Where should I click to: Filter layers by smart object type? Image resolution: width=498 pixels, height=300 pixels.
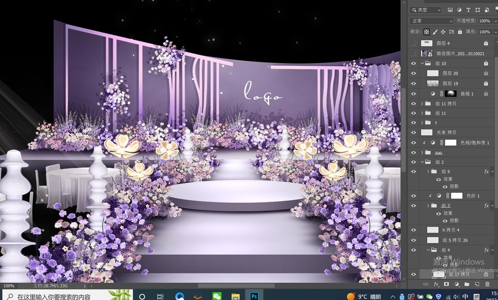click(x=486, y=10)
